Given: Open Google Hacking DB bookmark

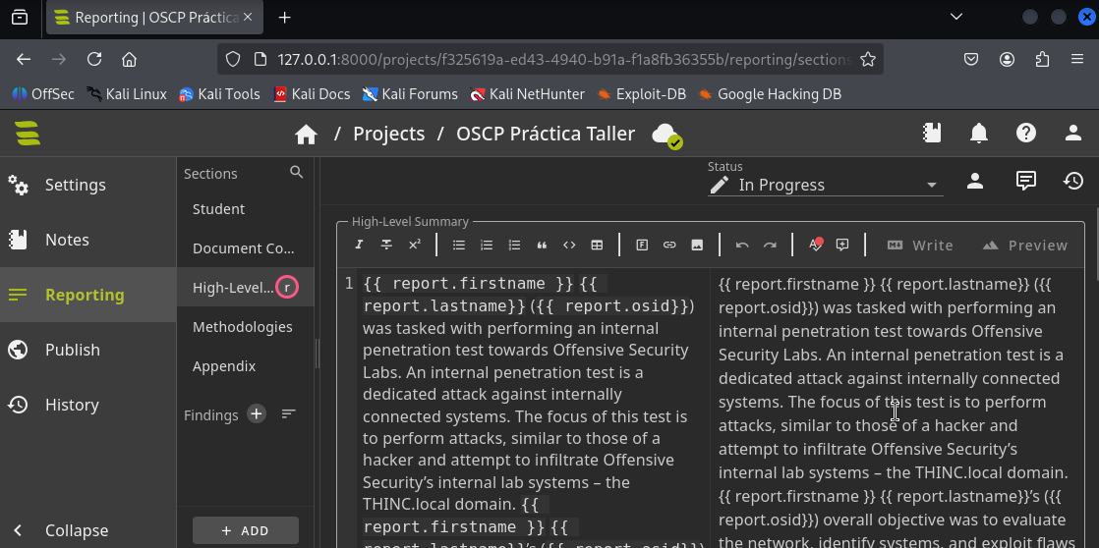Looking at the screenshot, I should (770, 93).
